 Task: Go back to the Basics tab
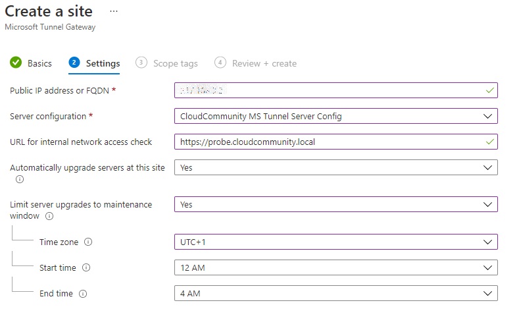coord(39,63)
